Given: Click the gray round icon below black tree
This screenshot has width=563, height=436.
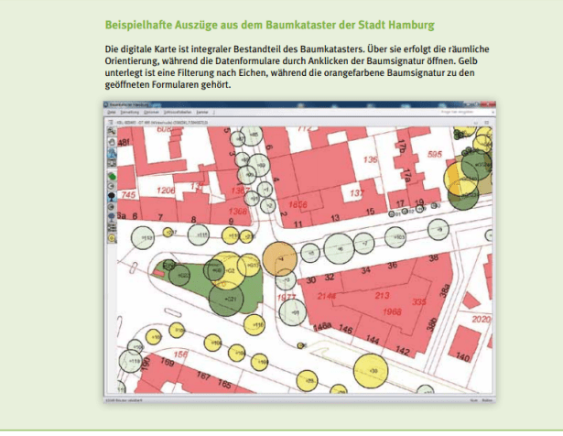Looking at the screenshot, I should coord(111,205).
